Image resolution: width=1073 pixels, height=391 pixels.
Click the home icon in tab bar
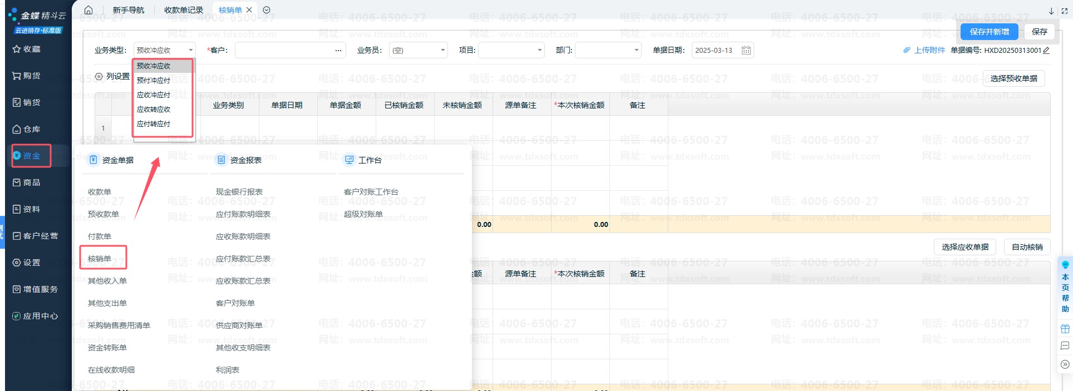coord(88,10)
